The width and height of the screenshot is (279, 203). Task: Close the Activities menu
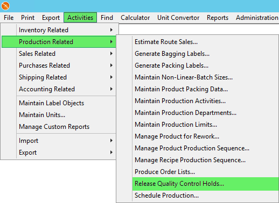pos(80,18)
